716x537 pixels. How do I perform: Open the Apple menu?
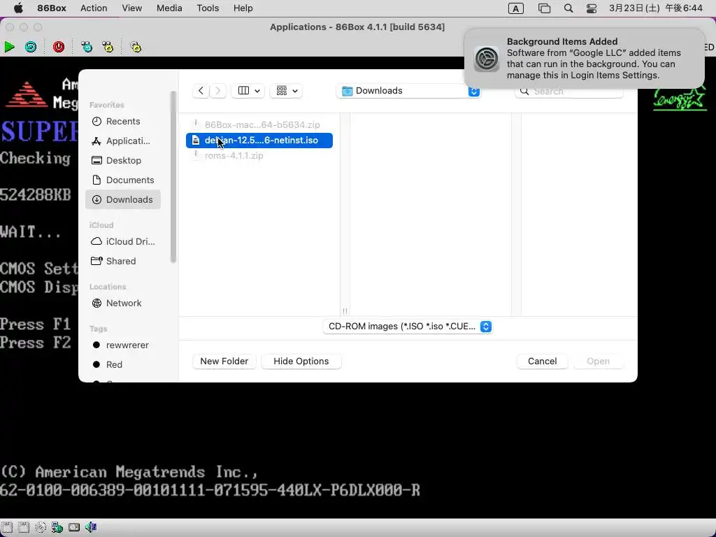[x=18, y=8]
